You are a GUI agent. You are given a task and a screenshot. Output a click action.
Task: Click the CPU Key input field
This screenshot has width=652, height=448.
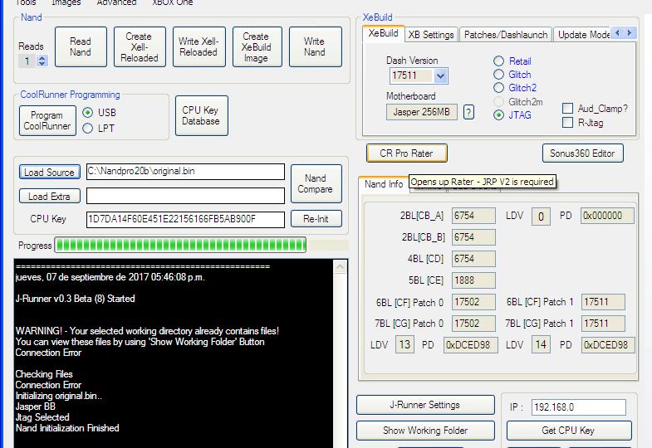pyautogui.click(x=184, y=220)
